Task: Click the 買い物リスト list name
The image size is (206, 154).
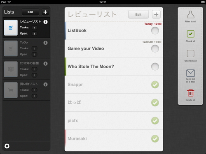Action: pyautogui.click(x=29, y=84)
